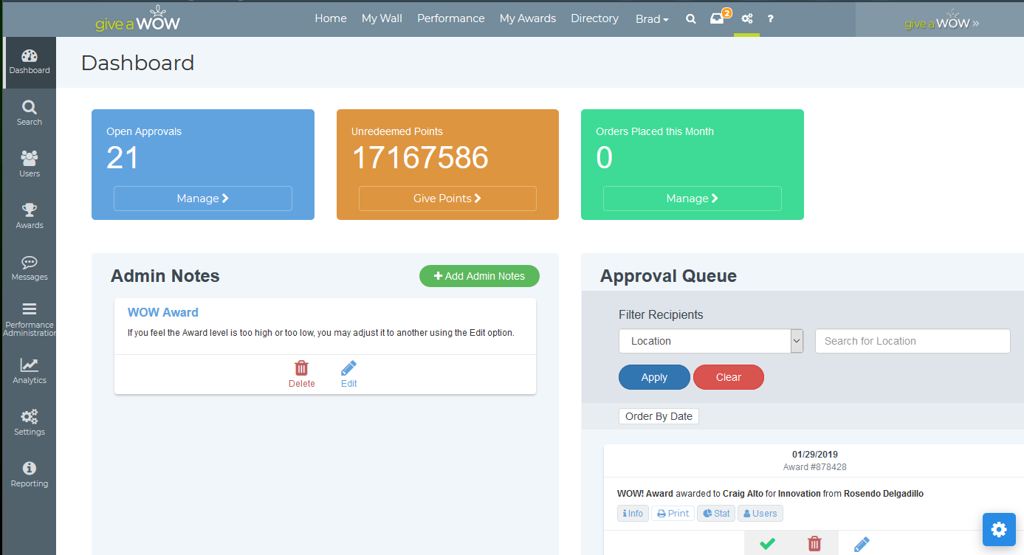Expand the Brad user dropdown menu
The width and height of the screenshot is (1024, 555).
point(652,19)
